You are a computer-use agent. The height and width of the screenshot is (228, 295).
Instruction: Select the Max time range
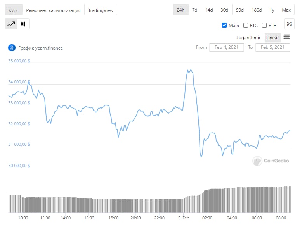click(x=286, y=10)
